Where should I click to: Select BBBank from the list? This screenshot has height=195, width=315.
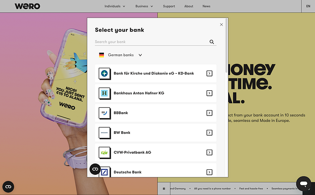pyautogui.click(x=156, y=113)
